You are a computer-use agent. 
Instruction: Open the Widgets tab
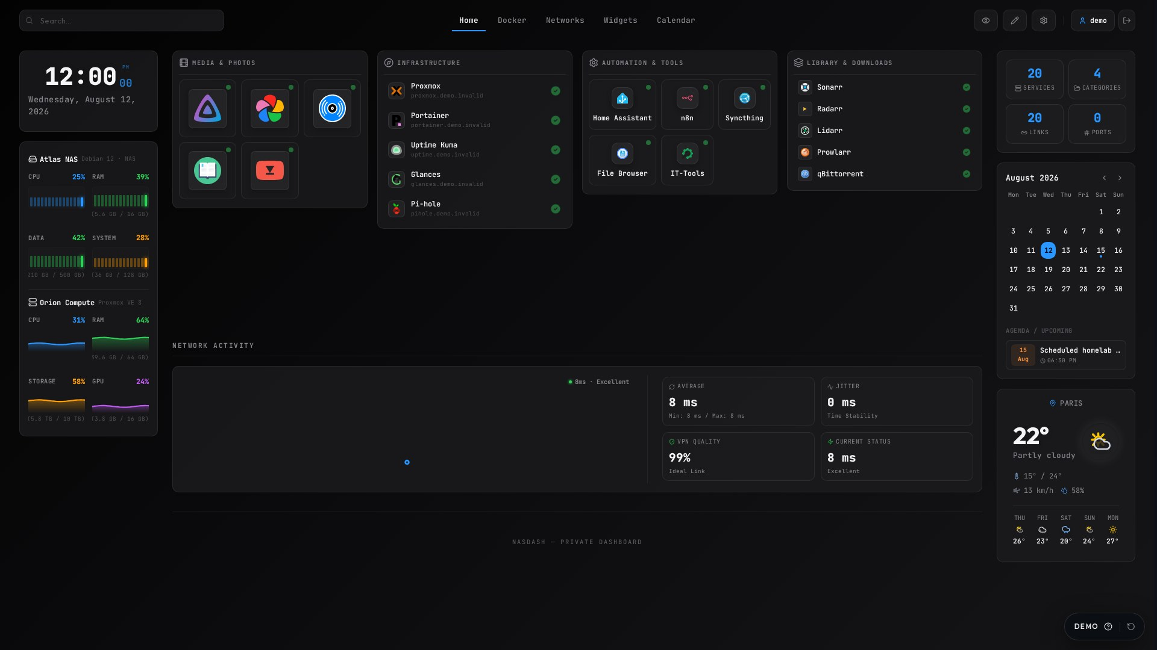coord(621,20)
